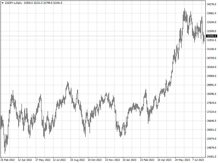Select the 10 Jan 2023 date label
This screenshot has width=218, height=163.
[x=129, y=160]
